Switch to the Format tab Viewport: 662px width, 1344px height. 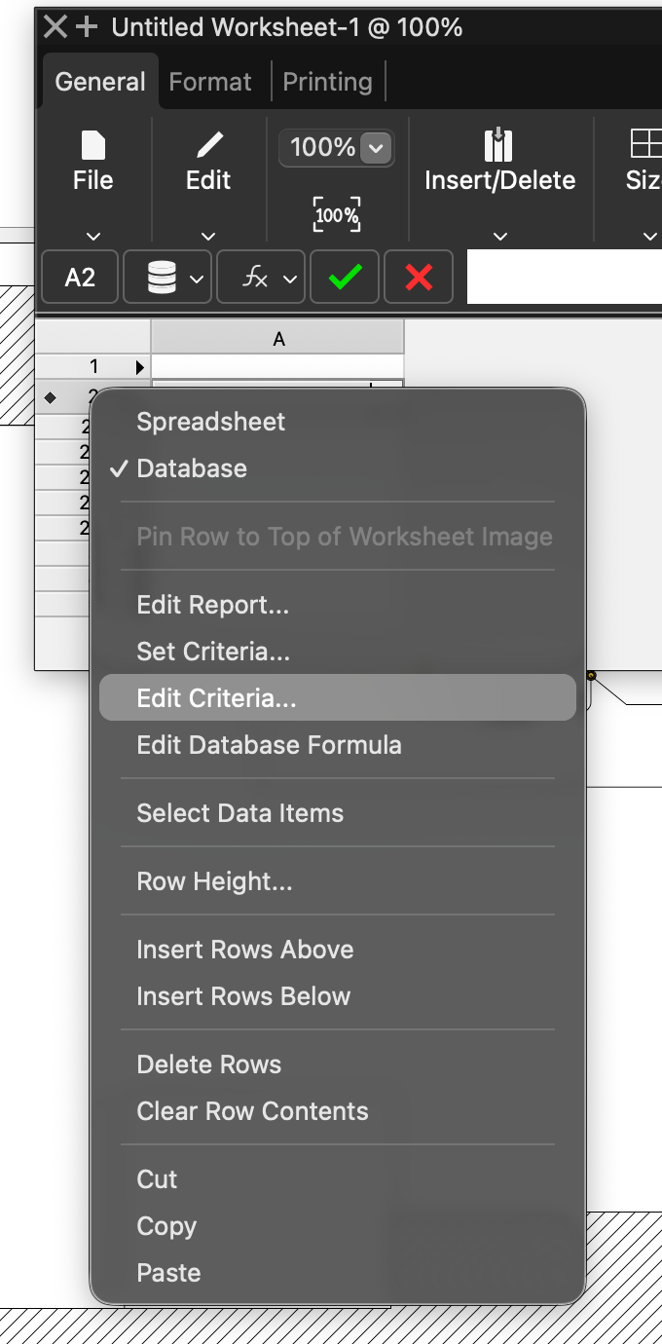[210, 82]
